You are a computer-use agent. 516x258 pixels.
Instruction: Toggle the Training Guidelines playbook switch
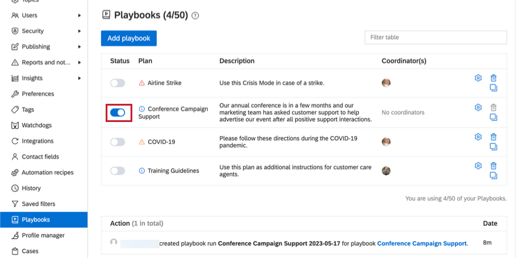pyautogui.click(x=118, y=171)
